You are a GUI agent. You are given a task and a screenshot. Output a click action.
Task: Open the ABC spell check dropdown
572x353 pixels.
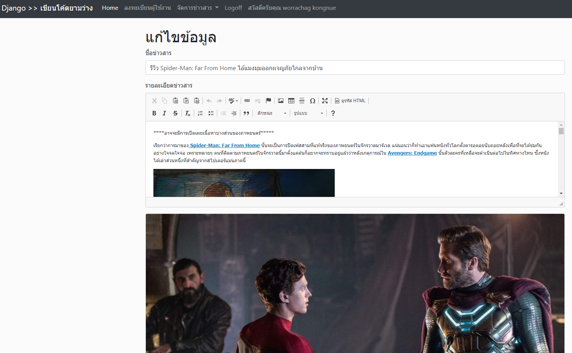tap(233, 101)
